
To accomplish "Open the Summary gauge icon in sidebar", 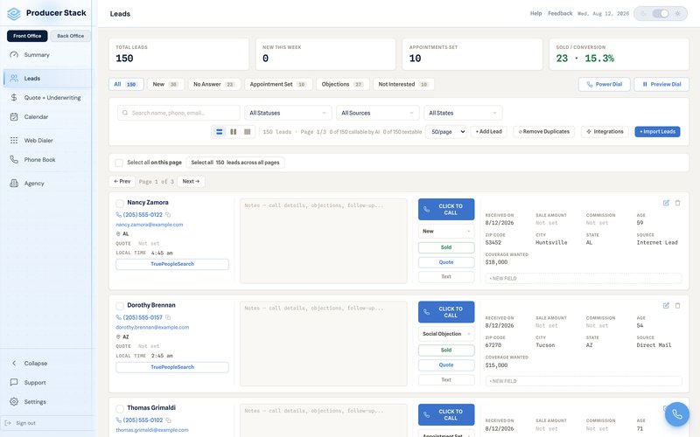I will (x=14, y=55).
